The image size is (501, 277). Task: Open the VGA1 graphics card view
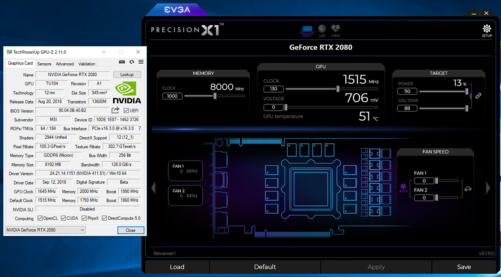[x=308, y=31]
